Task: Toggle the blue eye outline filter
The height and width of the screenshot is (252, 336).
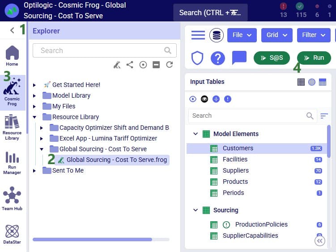Action: [193, 99]
